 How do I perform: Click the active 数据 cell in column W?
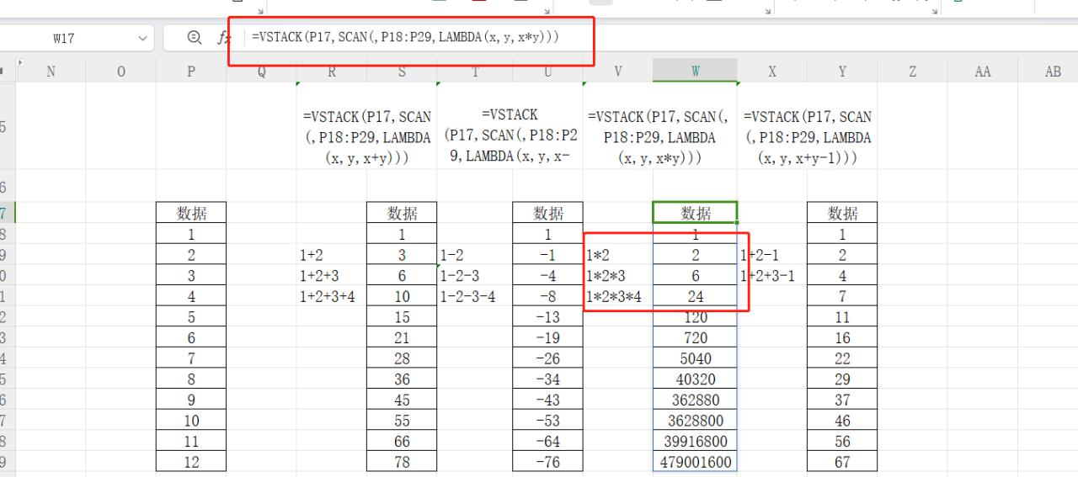[696, 213]
